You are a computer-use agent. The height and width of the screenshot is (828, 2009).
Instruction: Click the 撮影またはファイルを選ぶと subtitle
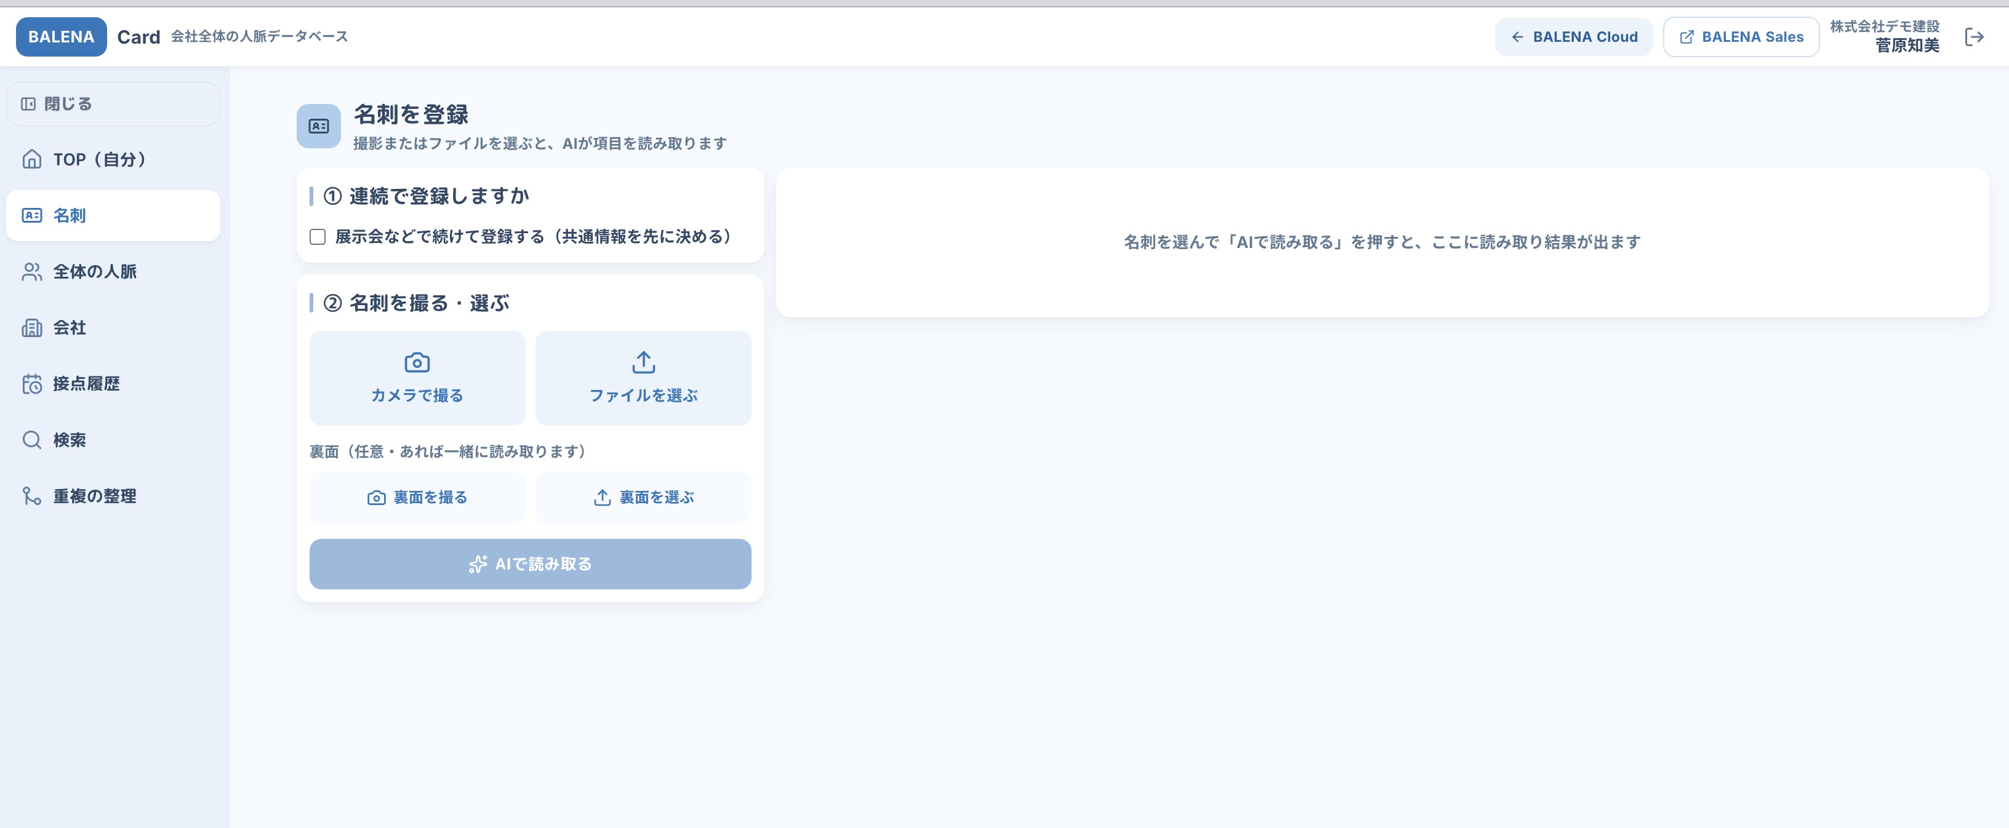pos(540,143)
